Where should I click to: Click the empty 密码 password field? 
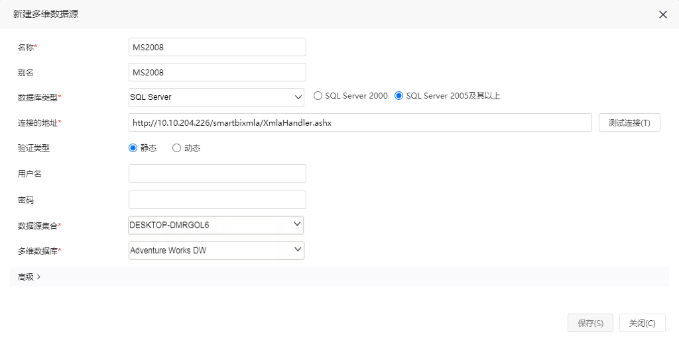pyautogui.click(x=217, y=200)
